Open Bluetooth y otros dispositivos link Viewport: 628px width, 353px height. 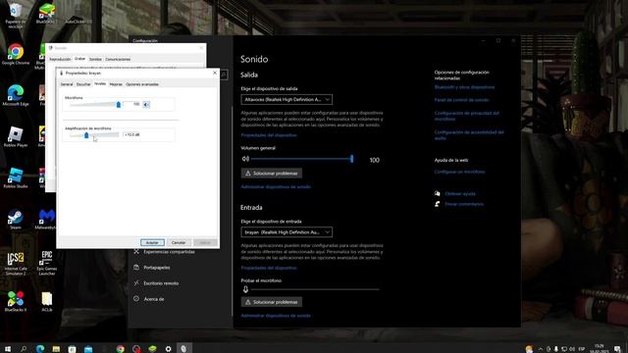click(x=464, y=87)
